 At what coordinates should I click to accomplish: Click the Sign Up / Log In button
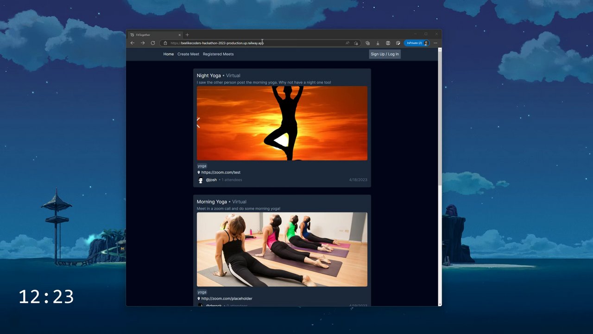(385, 54)
